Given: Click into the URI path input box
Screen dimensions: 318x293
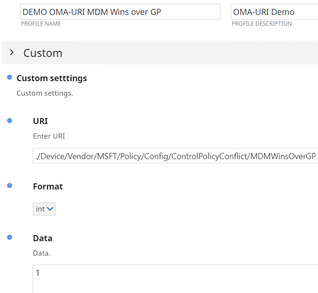Looking at the screenshot, I should [175, 156].
